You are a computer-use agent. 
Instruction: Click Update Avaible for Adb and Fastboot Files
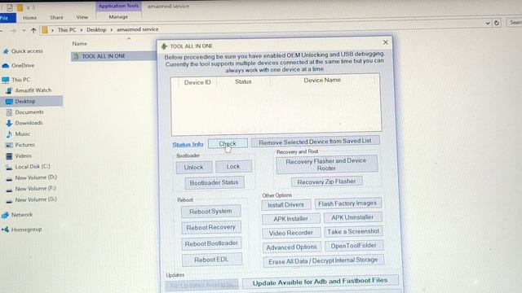(321, 282)
